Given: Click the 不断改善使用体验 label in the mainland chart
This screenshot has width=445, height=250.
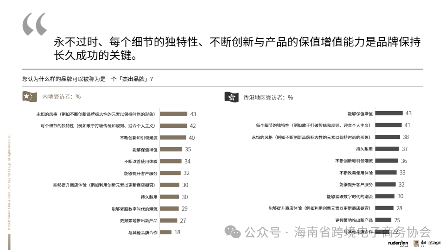Looking at the screenshot, I should pos(140,161).
